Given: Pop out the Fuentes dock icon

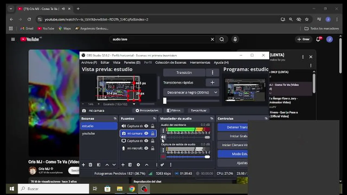Looking at the screenshot, I should click(x=154, y=119).
